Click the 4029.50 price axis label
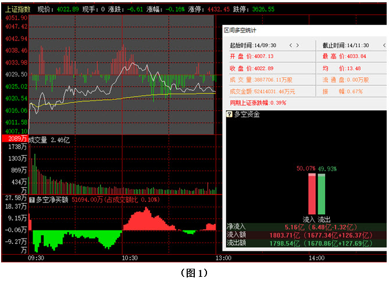 coord(15,74)
